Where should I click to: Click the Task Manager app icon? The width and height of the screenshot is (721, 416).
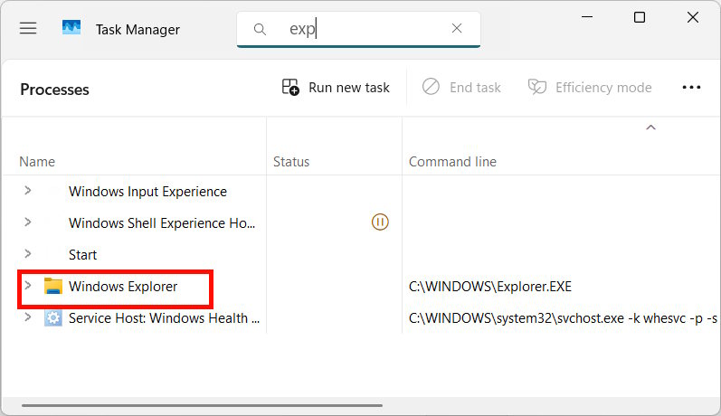(71, 28)
